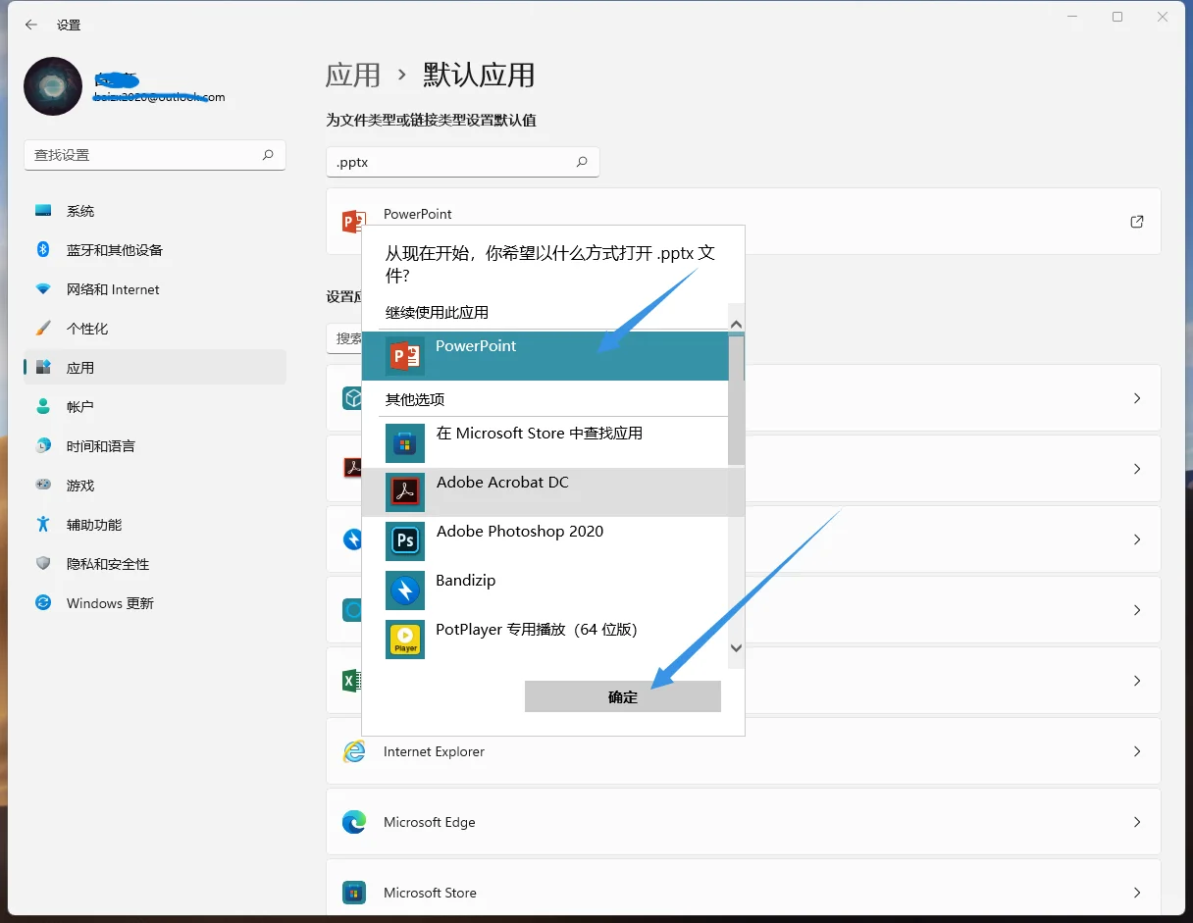Click the dialog scrollbar down arrow
1193x923 pixels.
pyautogui.click(x=736, y=648)
